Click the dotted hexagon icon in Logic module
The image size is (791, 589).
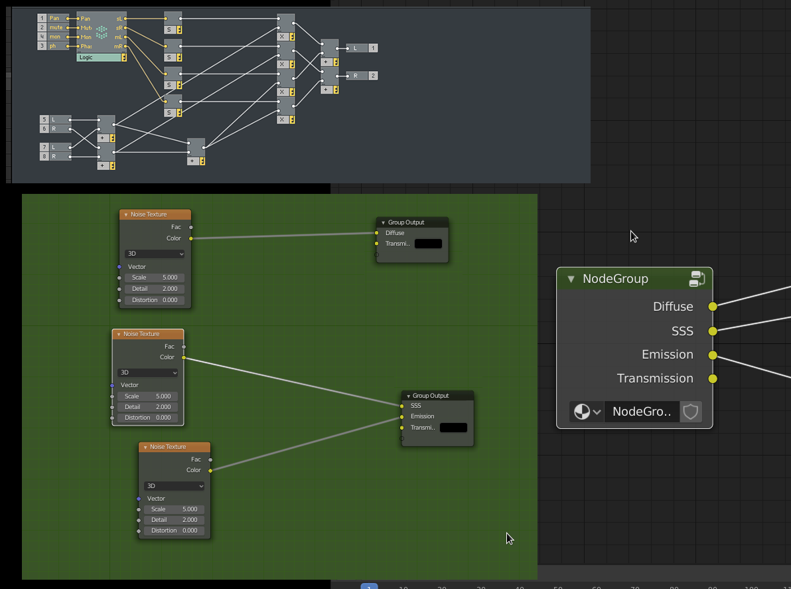point(102,33)
